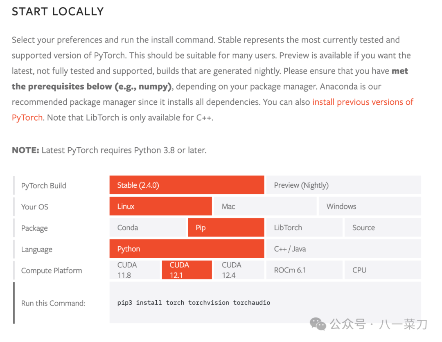
Task: Click the pip3 install command text
Action: [x=194, y=303]
